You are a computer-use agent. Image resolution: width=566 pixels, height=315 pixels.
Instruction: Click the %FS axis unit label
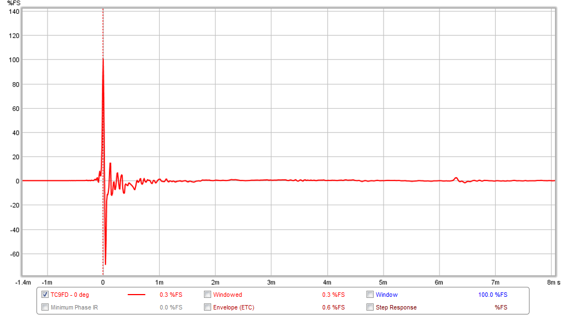[x=14, y=3]
